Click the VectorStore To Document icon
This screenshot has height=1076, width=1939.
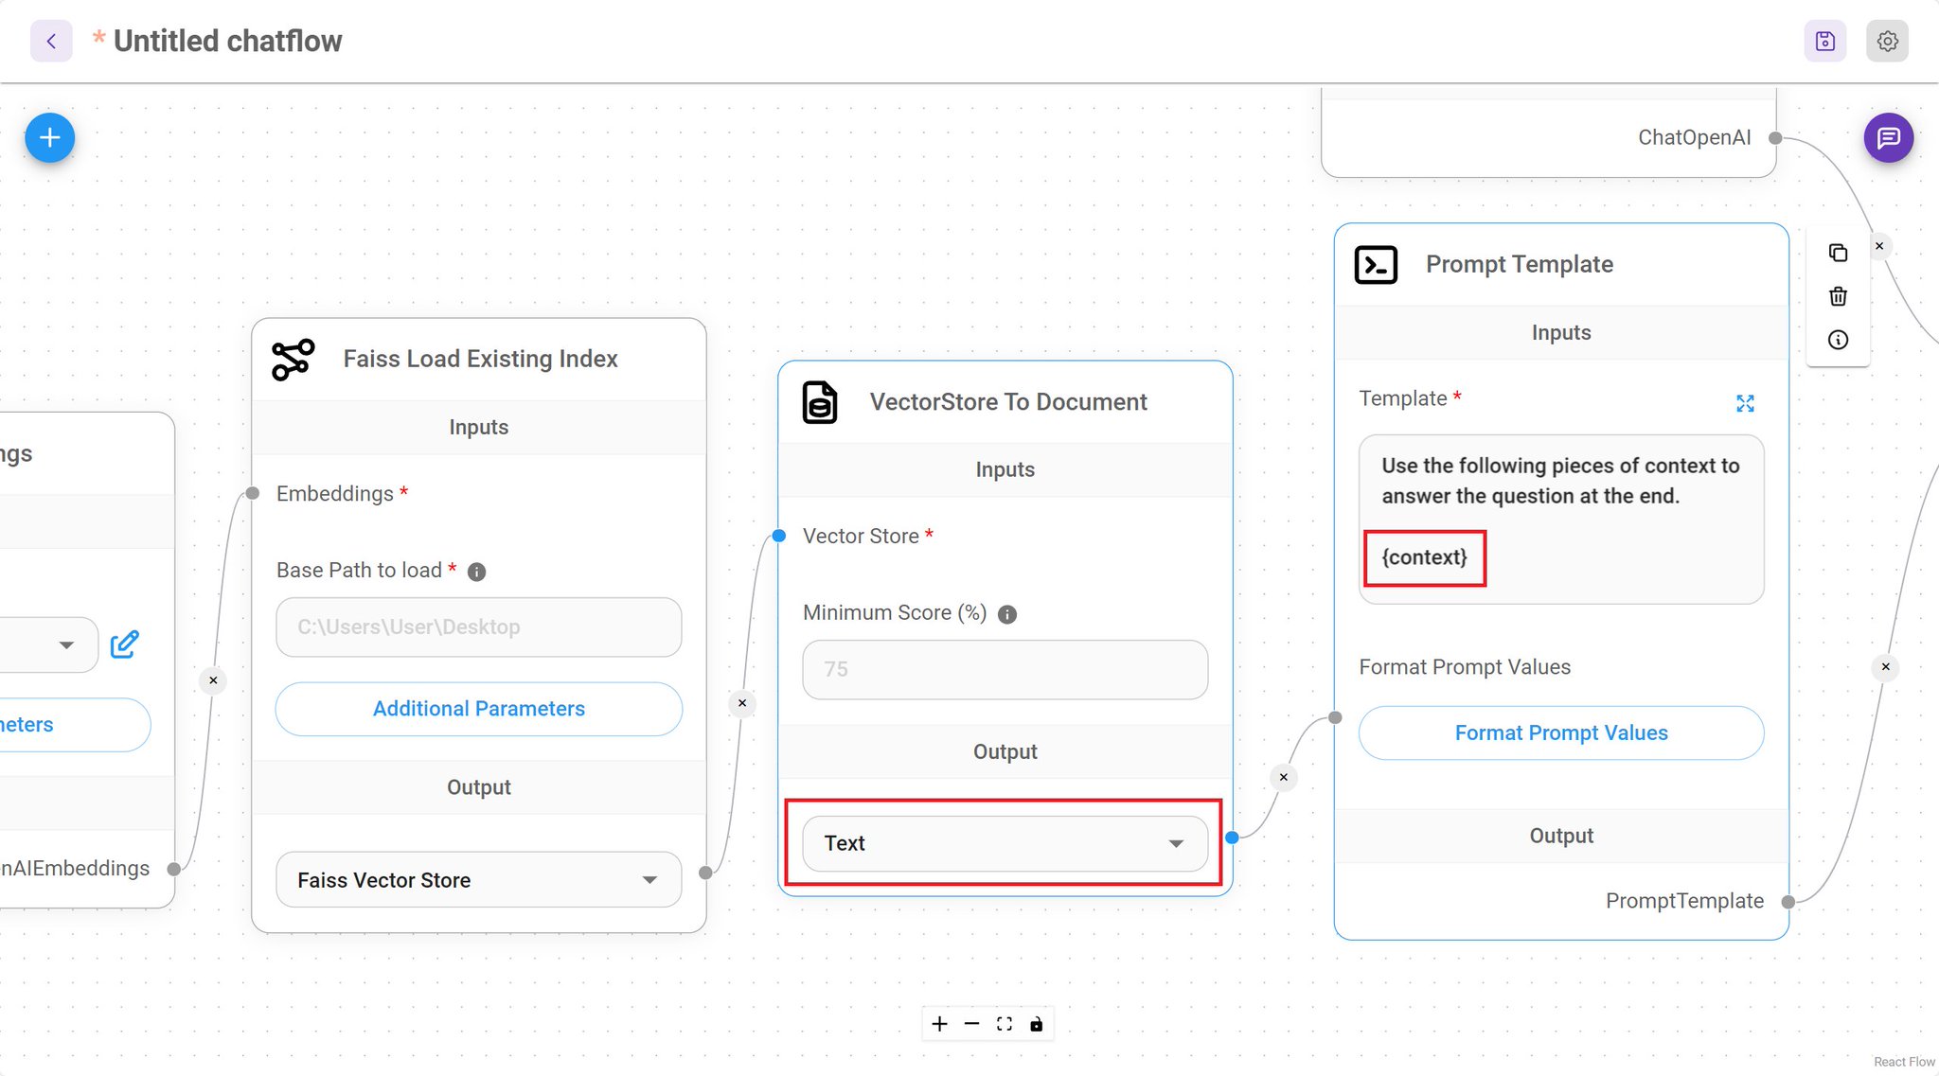[820, 402]
